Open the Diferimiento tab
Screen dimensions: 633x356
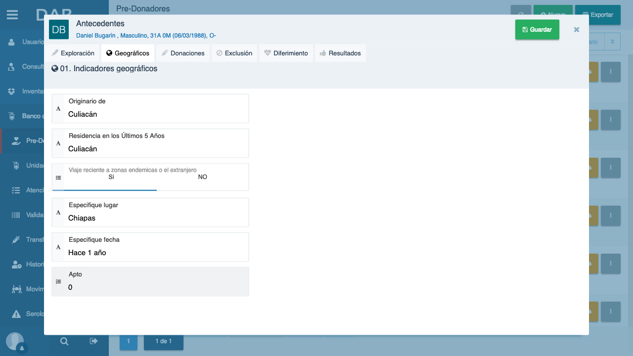tap(286, 53)
